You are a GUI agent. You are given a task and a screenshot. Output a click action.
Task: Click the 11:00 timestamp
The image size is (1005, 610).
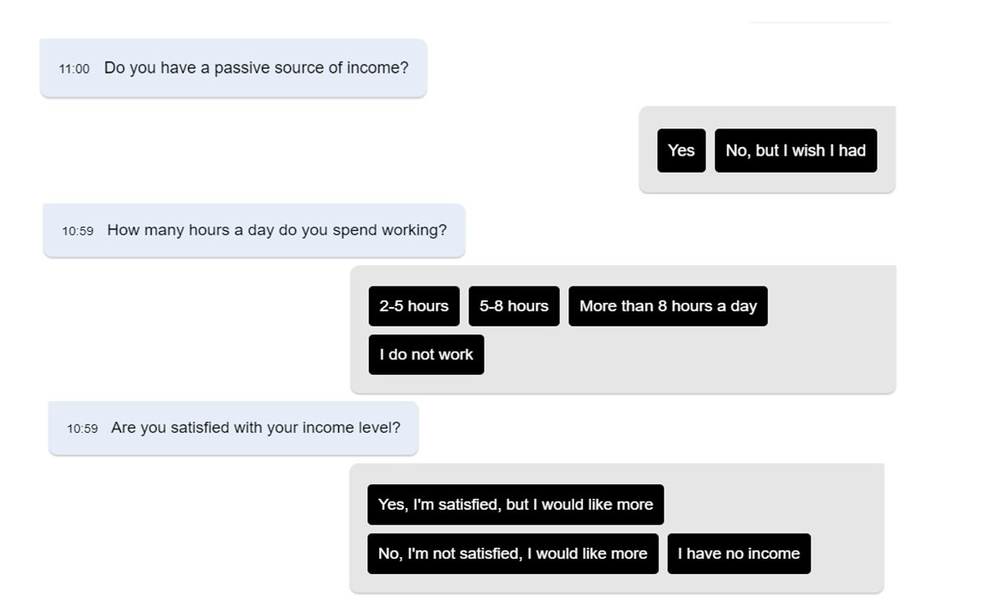pos(74,68)
